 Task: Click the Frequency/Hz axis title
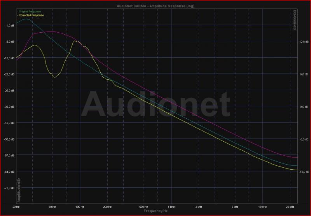coord(155,211)
